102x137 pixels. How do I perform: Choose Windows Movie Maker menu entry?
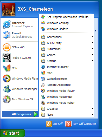click(67, 103)
